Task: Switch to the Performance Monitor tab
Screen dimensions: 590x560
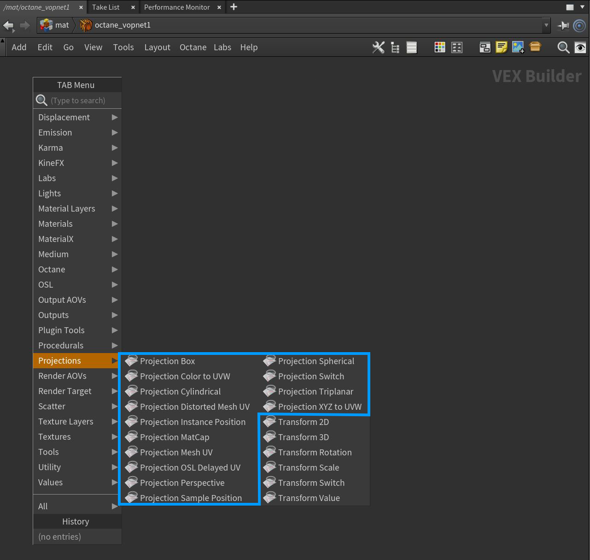Action: (x=177, y=7)
